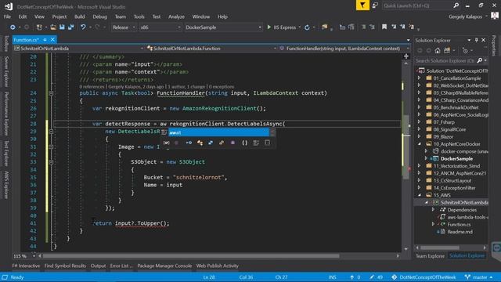Screen dimensions: 501x282
Task: Click the Navigate Backward toolbar icon
Action: [x=13, y=27]
